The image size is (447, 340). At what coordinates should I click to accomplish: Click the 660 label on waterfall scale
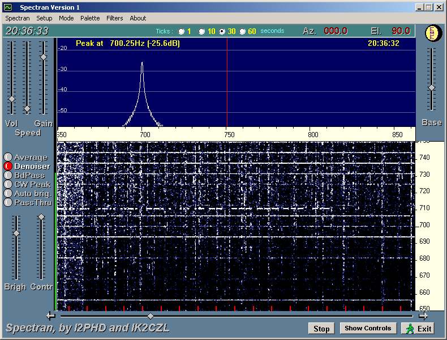pos(424,292)
